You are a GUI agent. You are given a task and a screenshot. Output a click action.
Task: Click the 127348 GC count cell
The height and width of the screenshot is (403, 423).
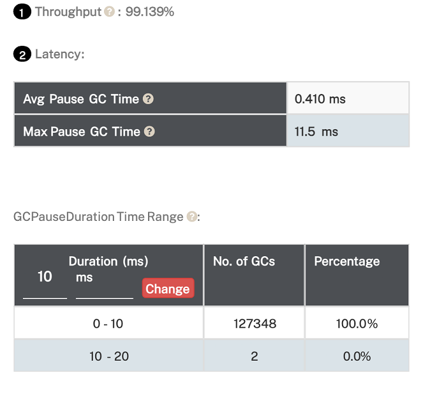point(254,324)
